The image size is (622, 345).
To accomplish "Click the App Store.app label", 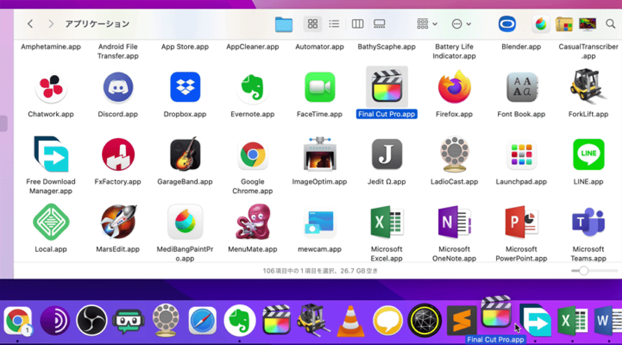I will click(x=185, y=47).
